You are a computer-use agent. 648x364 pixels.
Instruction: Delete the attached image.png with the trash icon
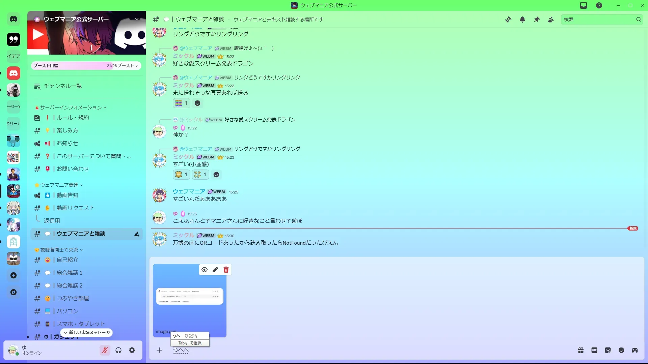point(226,270)
